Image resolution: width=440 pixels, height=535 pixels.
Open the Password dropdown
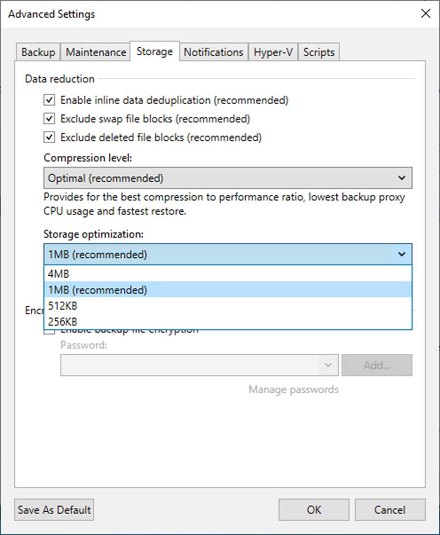[329, 365]
